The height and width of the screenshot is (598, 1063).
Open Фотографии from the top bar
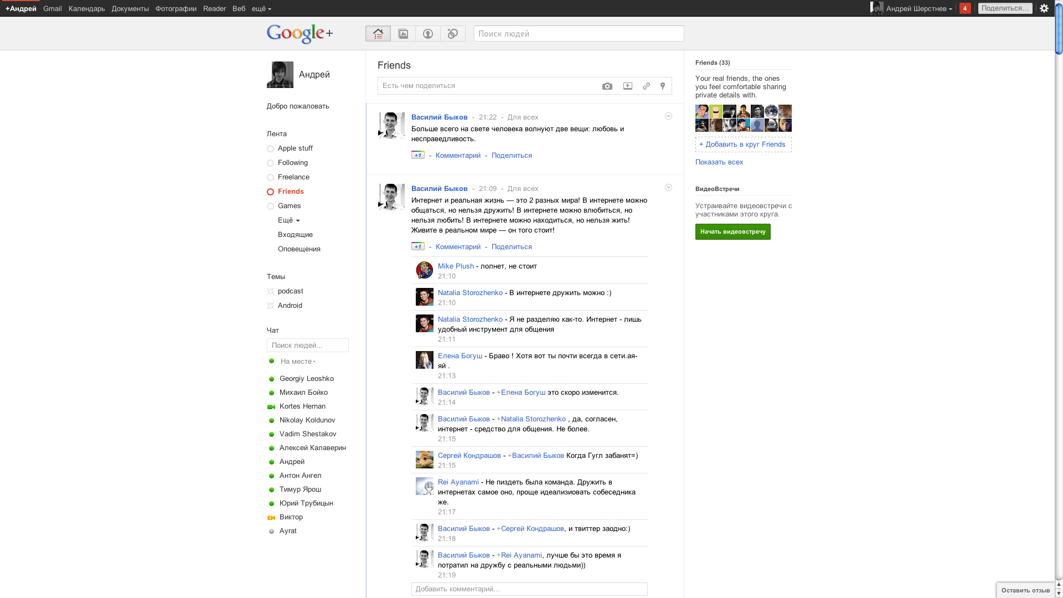[176, 9]
